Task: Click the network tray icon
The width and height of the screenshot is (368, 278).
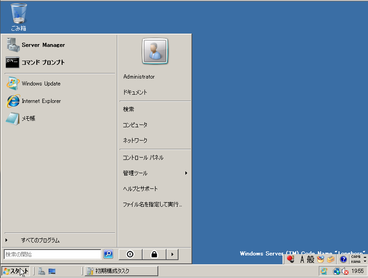Action: 336,272
